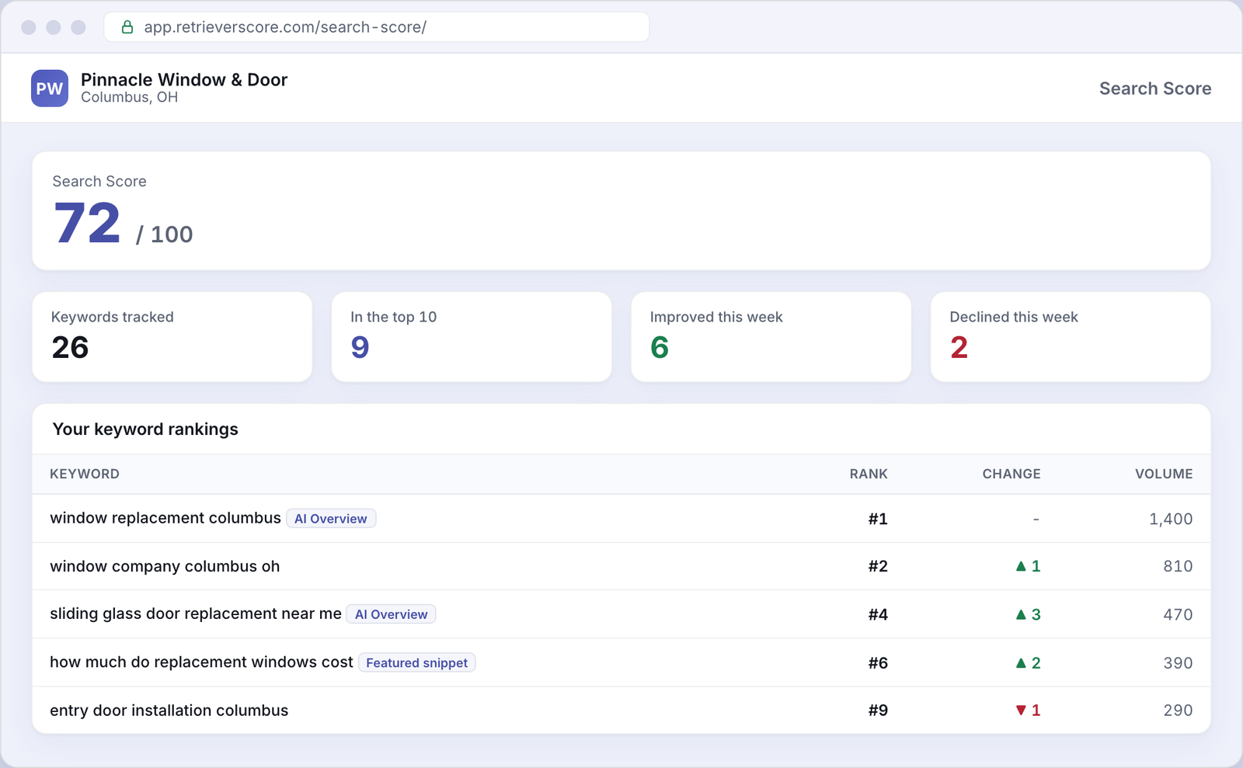Image resolution: width=1243 pixels, height=768 pixels.
Task: Click the RANK column header
Action: (869, 474)
